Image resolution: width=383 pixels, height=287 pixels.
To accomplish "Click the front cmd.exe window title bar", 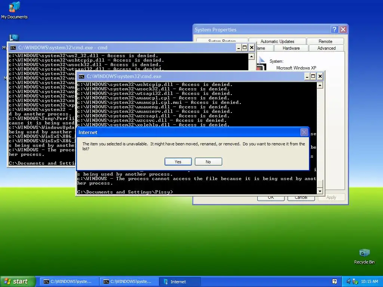I will pyautogui.click(x=190, y=76).
